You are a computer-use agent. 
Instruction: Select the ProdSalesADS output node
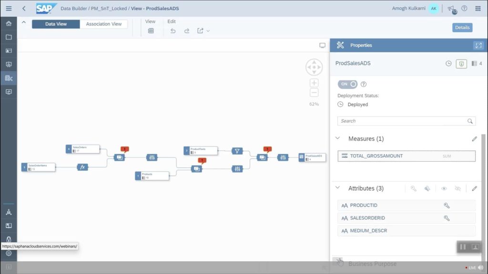tap(312, 157)
